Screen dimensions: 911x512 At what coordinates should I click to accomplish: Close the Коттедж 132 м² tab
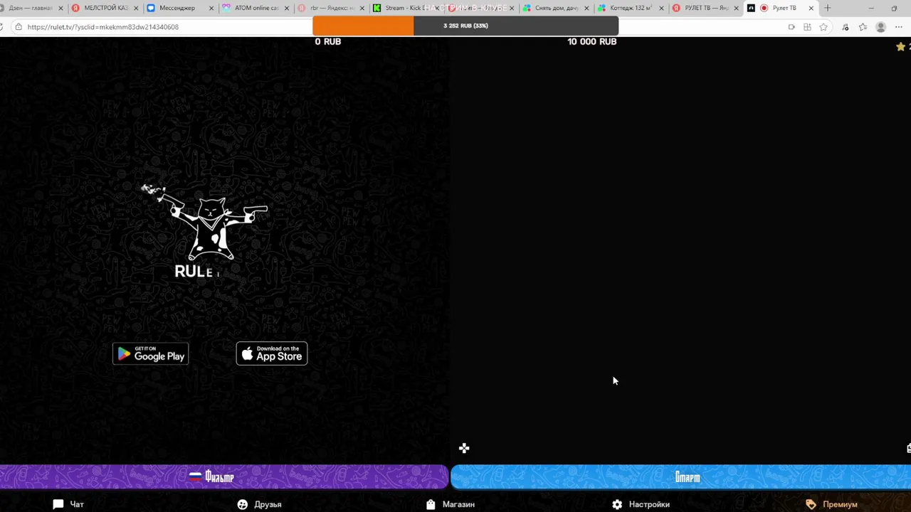coord(661,8)
